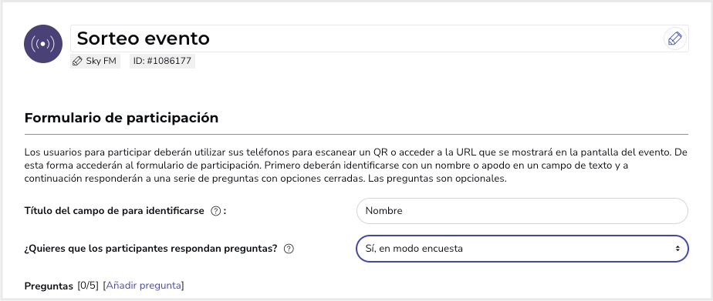Click the up-down arrows of encuesta select

(x=678, y=249)
